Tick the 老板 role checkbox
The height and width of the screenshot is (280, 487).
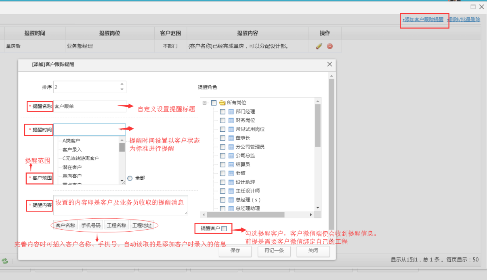click(x=223, y=173)
